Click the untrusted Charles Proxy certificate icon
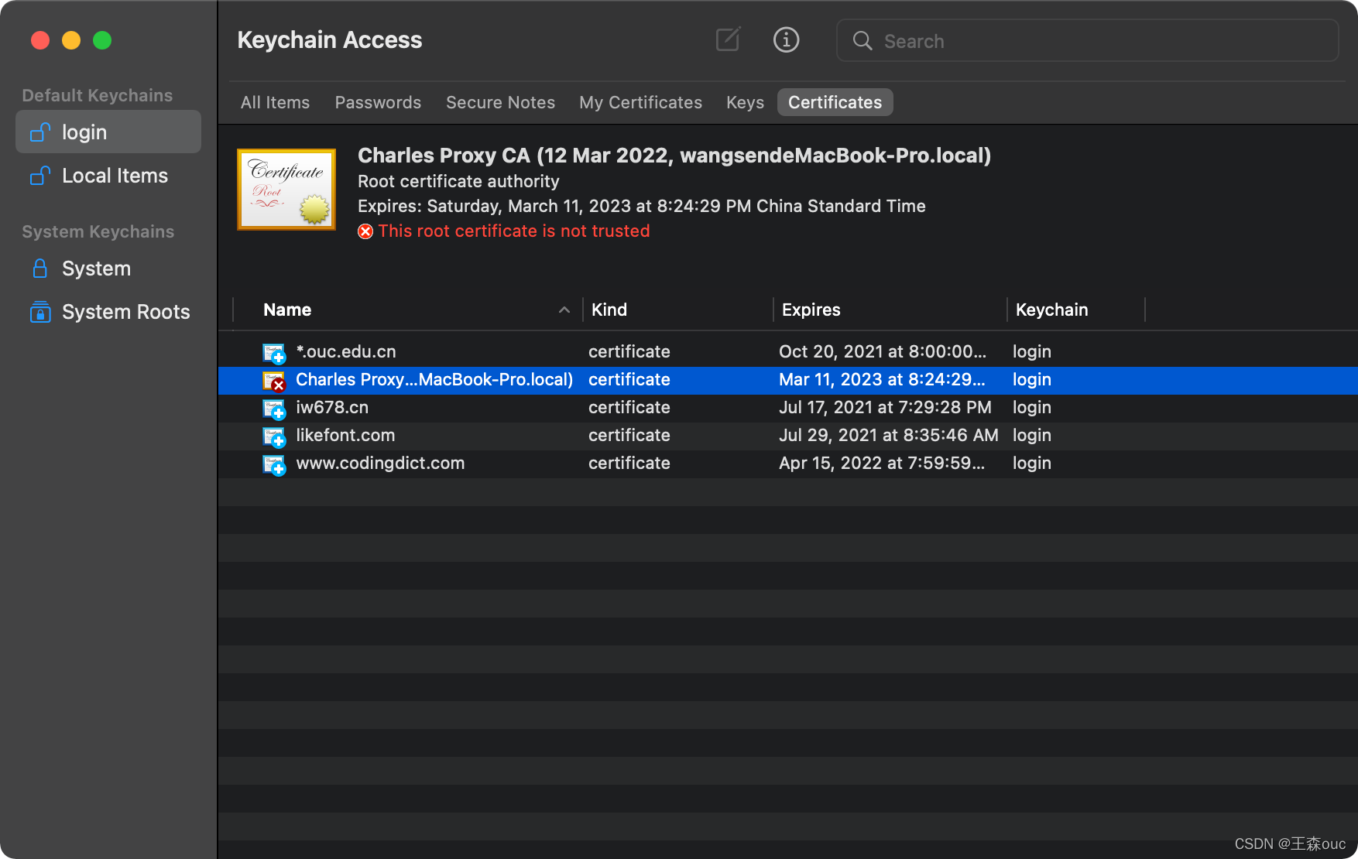The width and height of the screenshot is (1358, 859). 274,381
